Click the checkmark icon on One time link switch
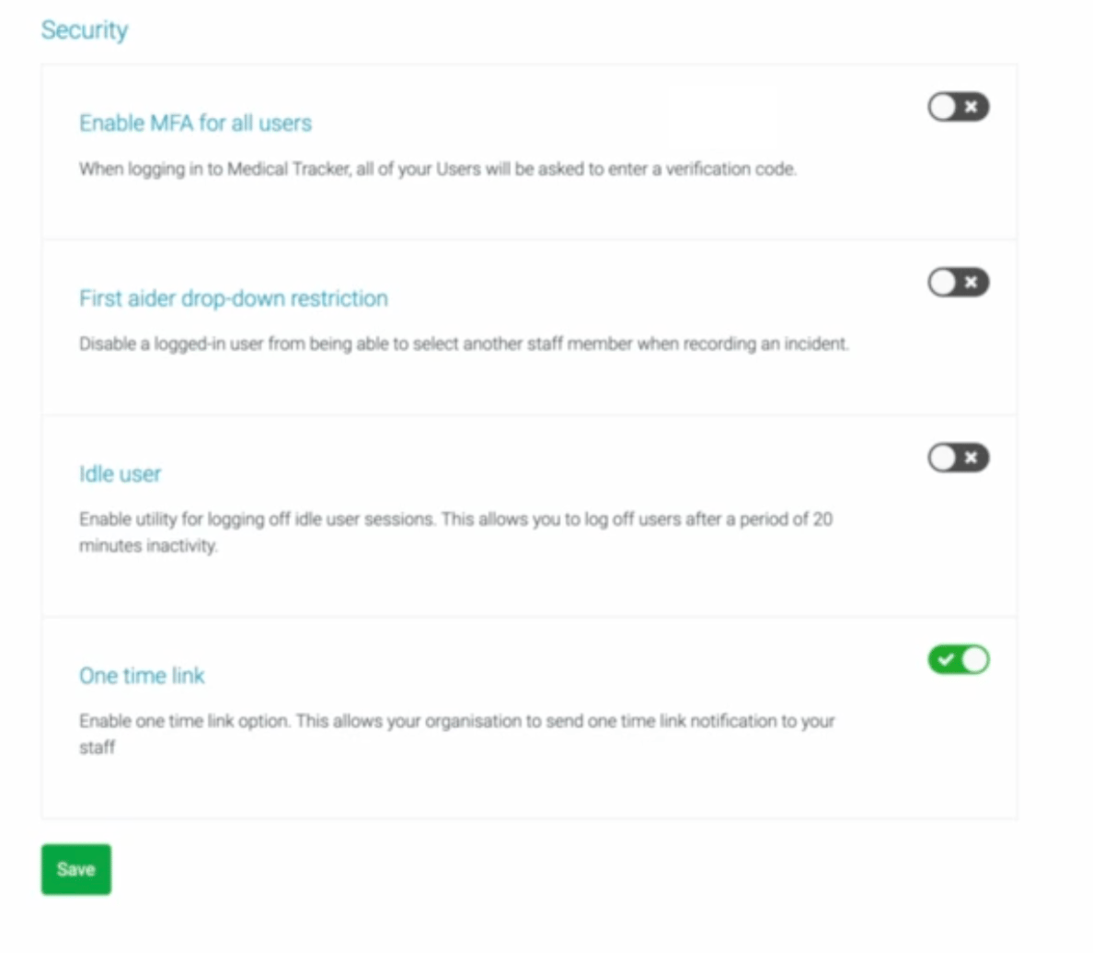1093x953 pixels. [947, 659]
